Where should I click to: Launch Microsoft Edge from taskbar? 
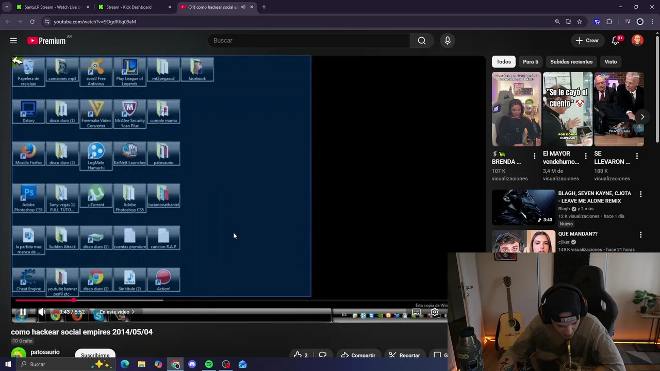point(125,364)
